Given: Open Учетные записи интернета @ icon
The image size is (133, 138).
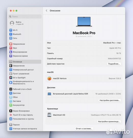Looking at the screenshot, I should [11, 129].
